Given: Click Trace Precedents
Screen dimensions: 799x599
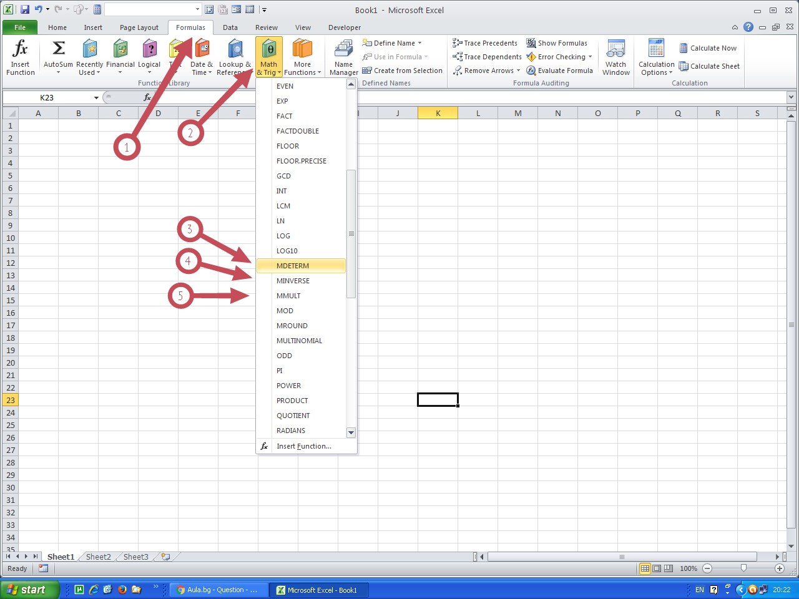Looking at the screenshot, I should (485, 43).
